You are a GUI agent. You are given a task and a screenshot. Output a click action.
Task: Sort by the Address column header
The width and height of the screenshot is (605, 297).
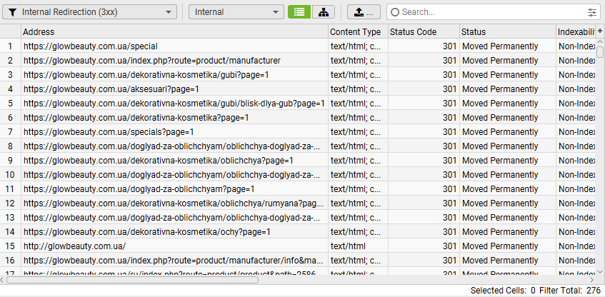pos(174,31)
